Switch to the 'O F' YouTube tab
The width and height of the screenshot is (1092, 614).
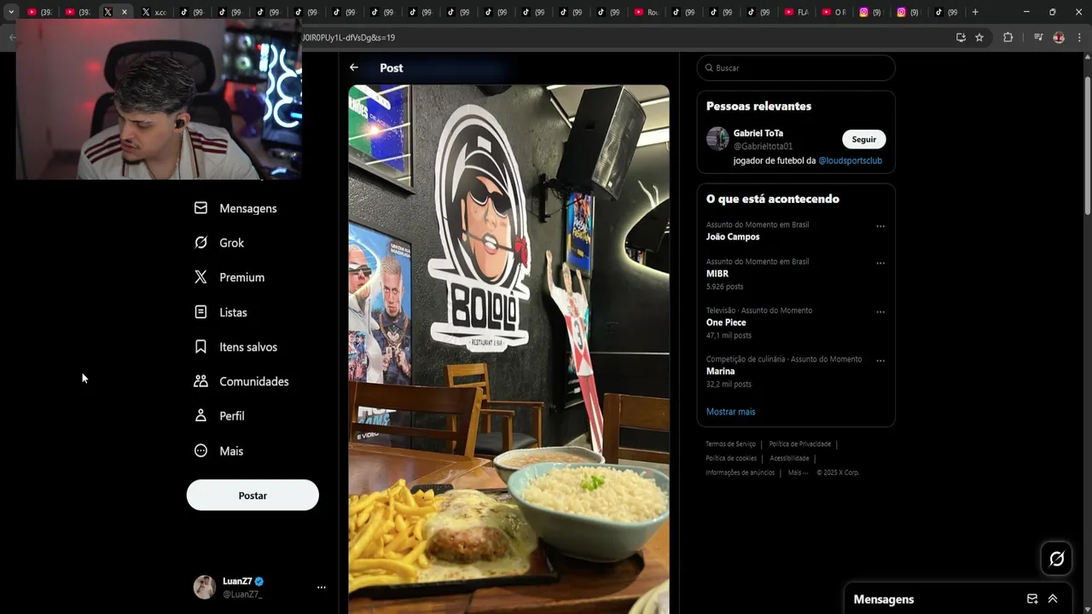point(834,12)
